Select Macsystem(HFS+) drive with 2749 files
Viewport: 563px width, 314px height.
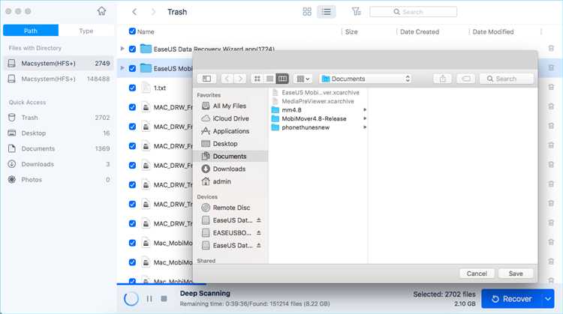[59, 64]
